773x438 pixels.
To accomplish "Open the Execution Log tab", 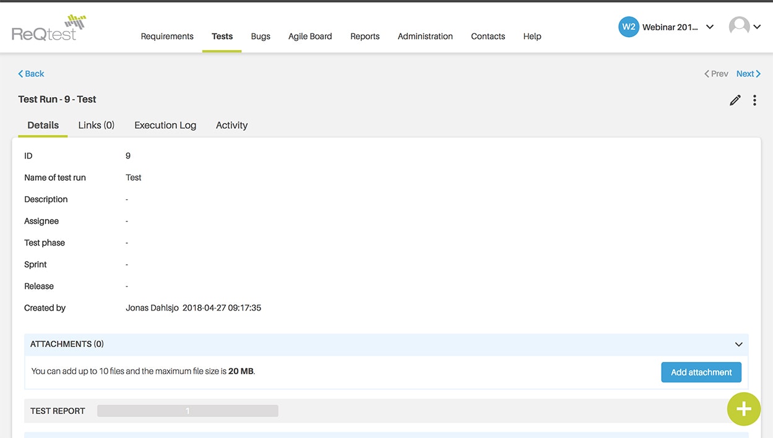I will (165, 125).
